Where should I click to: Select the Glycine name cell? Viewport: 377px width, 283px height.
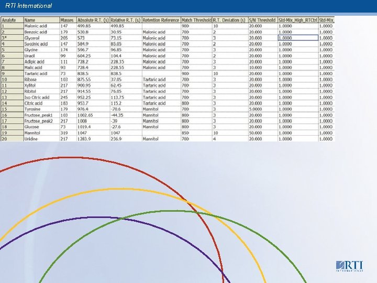pyautogui.click(x=41, y=50)
